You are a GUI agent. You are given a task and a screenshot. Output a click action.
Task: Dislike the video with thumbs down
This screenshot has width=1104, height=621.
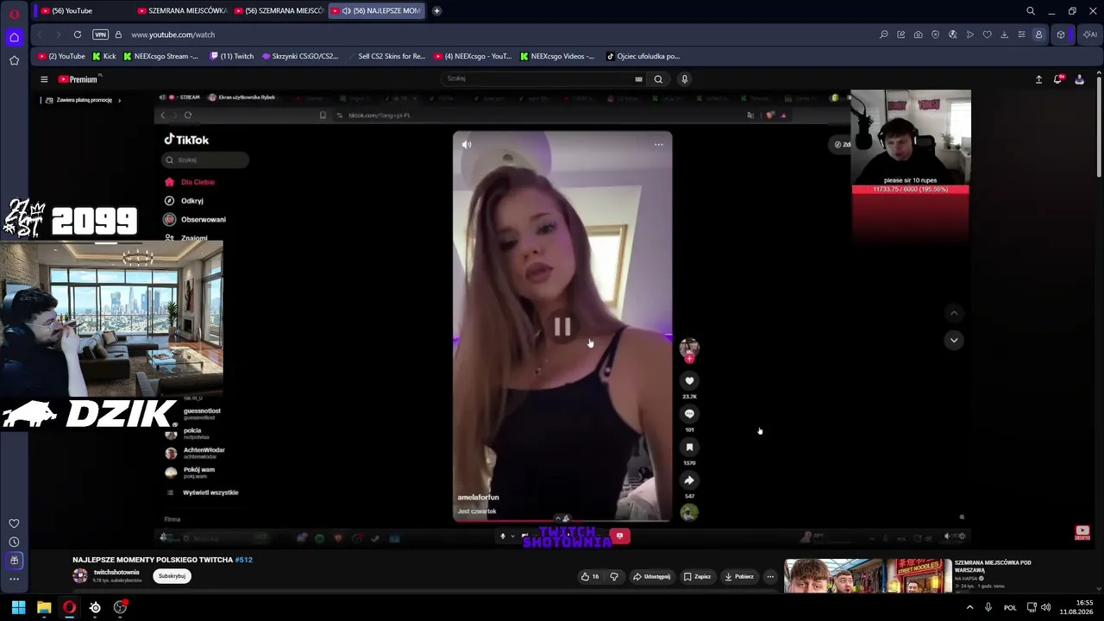[614, 577]
